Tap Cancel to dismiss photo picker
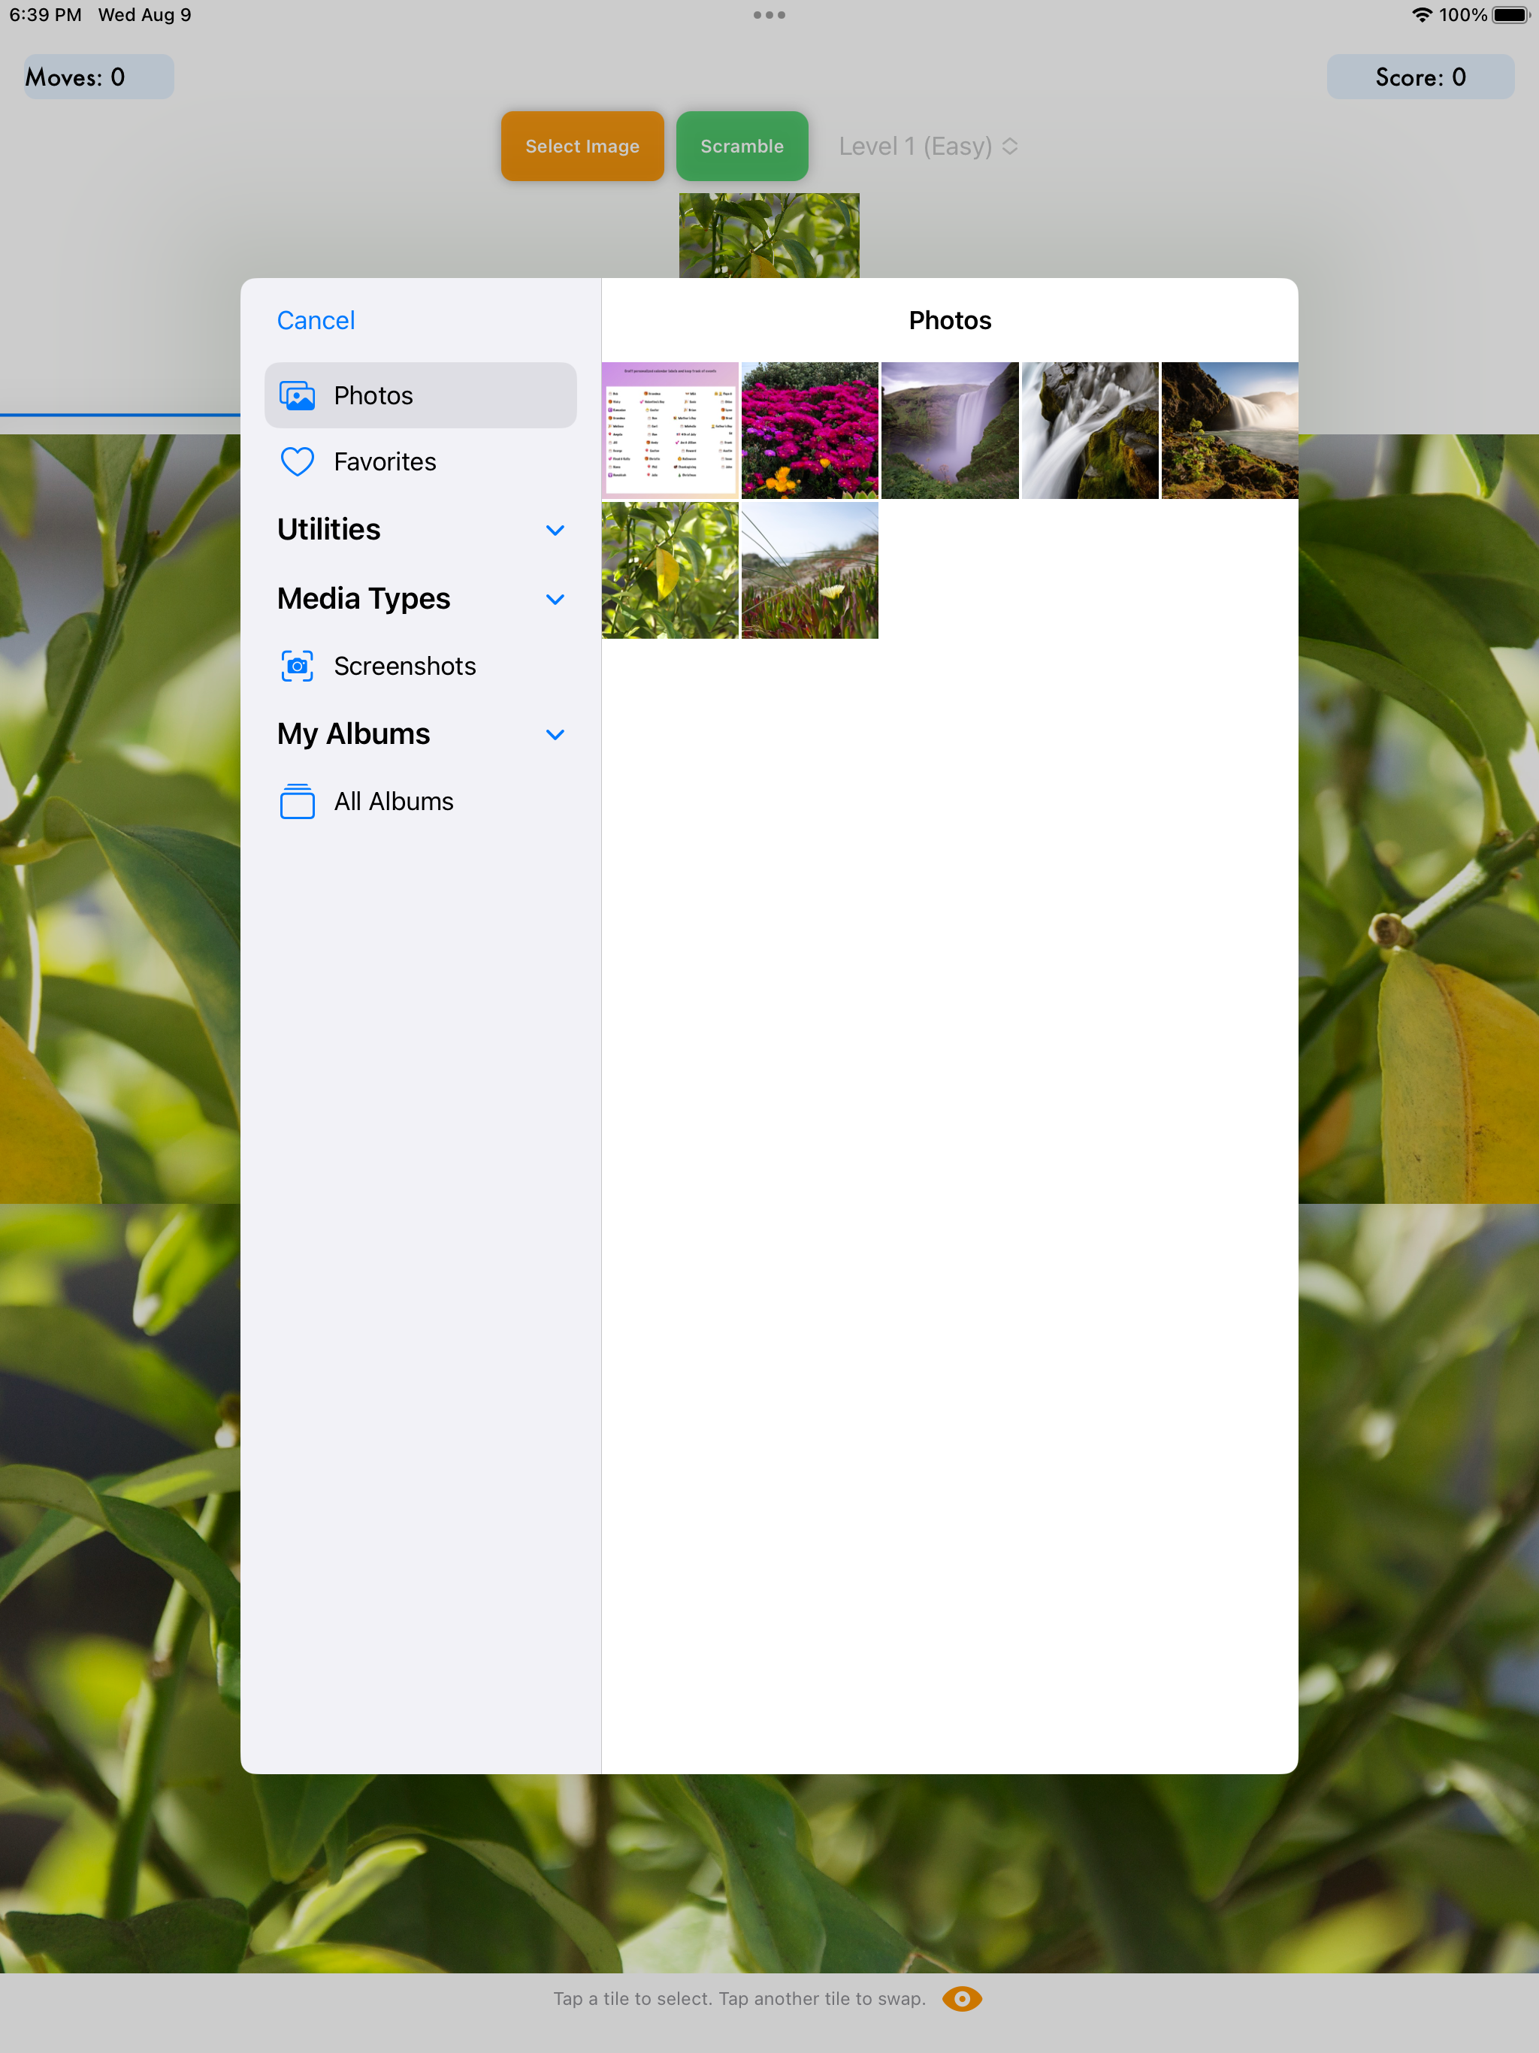 [316, 320]
